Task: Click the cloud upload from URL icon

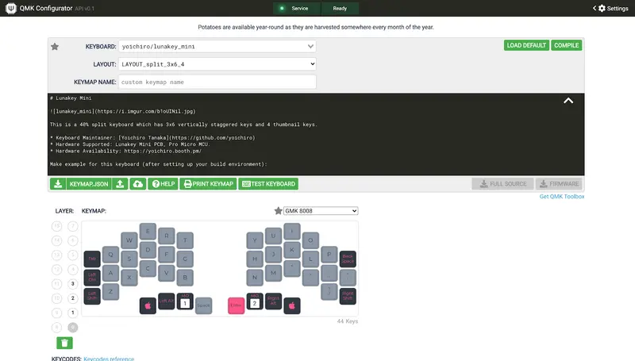Action: point(137,184)
